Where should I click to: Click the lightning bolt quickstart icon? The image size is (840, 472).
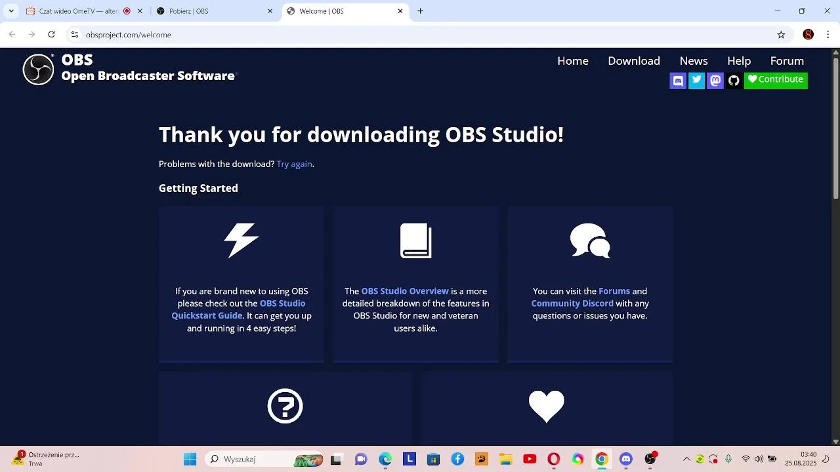tap(241, 241)
